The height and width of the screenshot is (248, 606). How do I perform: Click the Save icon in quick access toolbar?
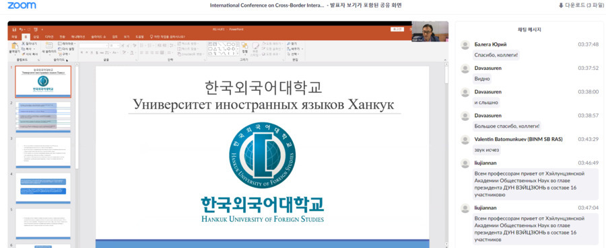[x=14, y=30]
